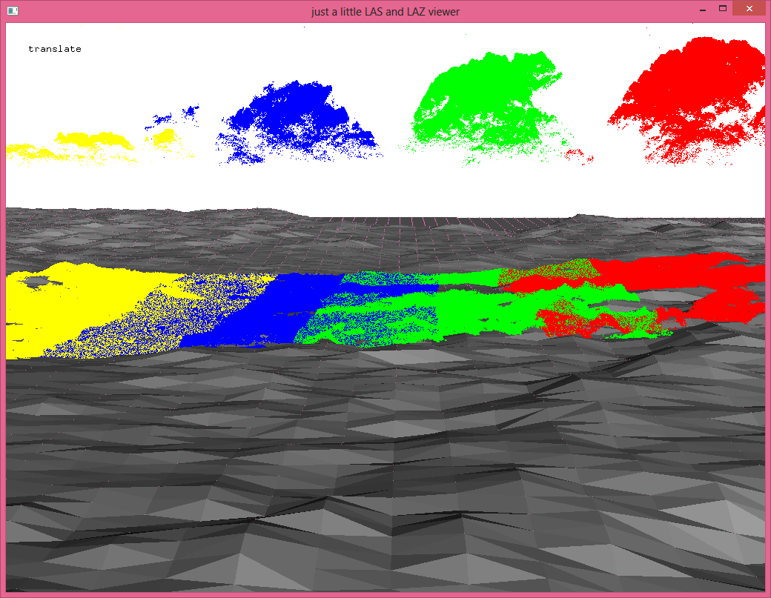Minimize the LAS and LAZ viewer window
This screenshot has width=771, height=598.
click(x=701, y=10)
